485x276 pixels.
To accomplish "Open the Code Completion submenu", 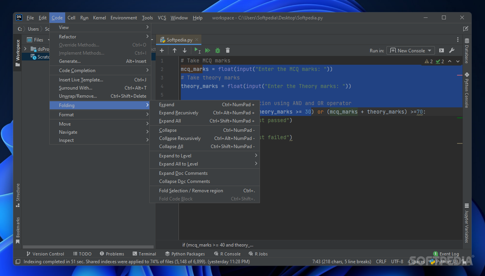I will [x=100, y=70].
